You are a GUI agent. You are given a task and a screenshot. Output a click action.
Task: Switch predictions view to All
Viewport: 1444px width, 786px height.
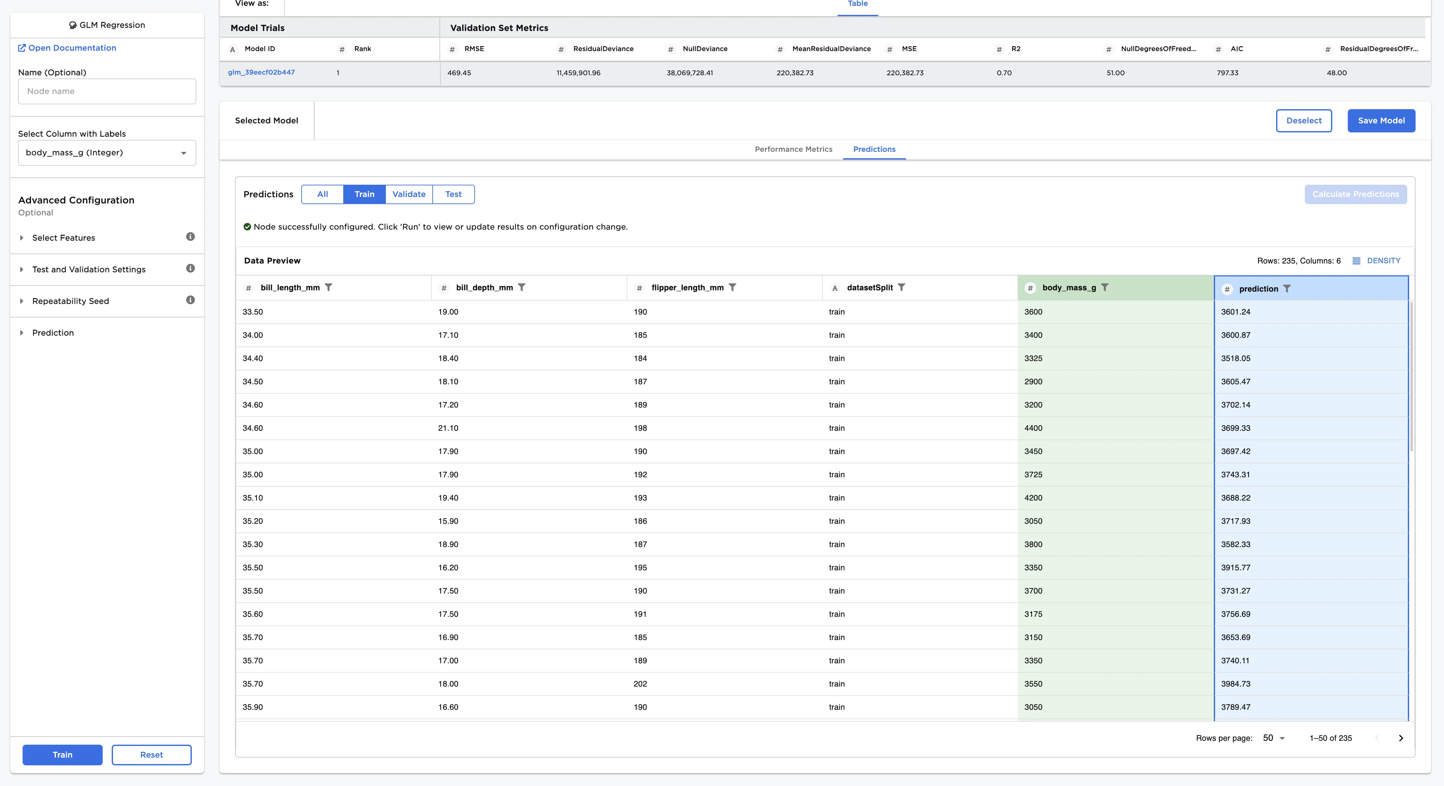click(x=322, y=194)
